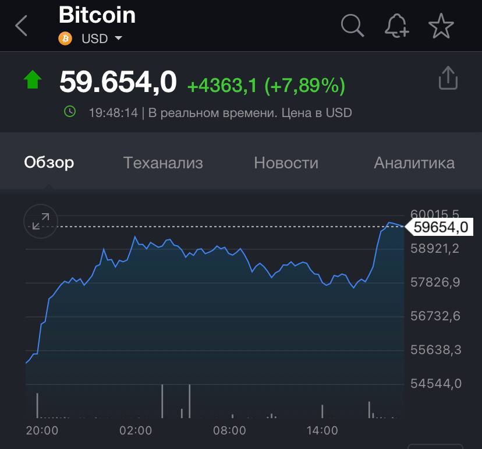Tap the back arrow icon
The image size is (482, 449).
(21, 26)
